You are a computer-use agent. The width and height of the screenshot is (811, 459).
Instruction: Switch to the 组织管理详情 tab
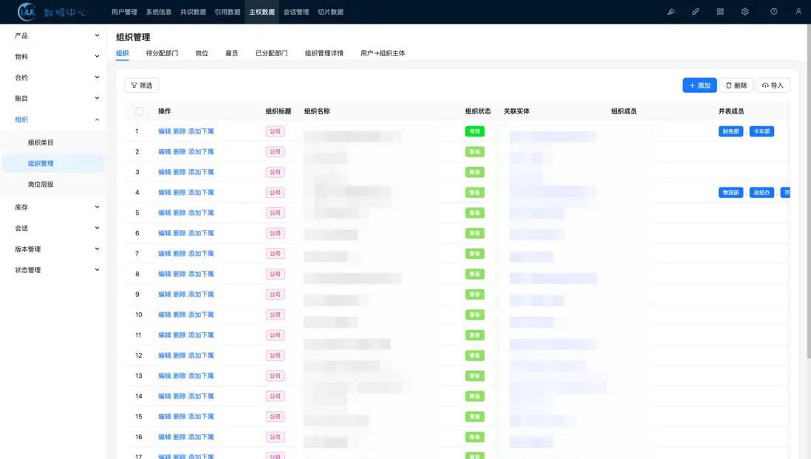point(324,53)
